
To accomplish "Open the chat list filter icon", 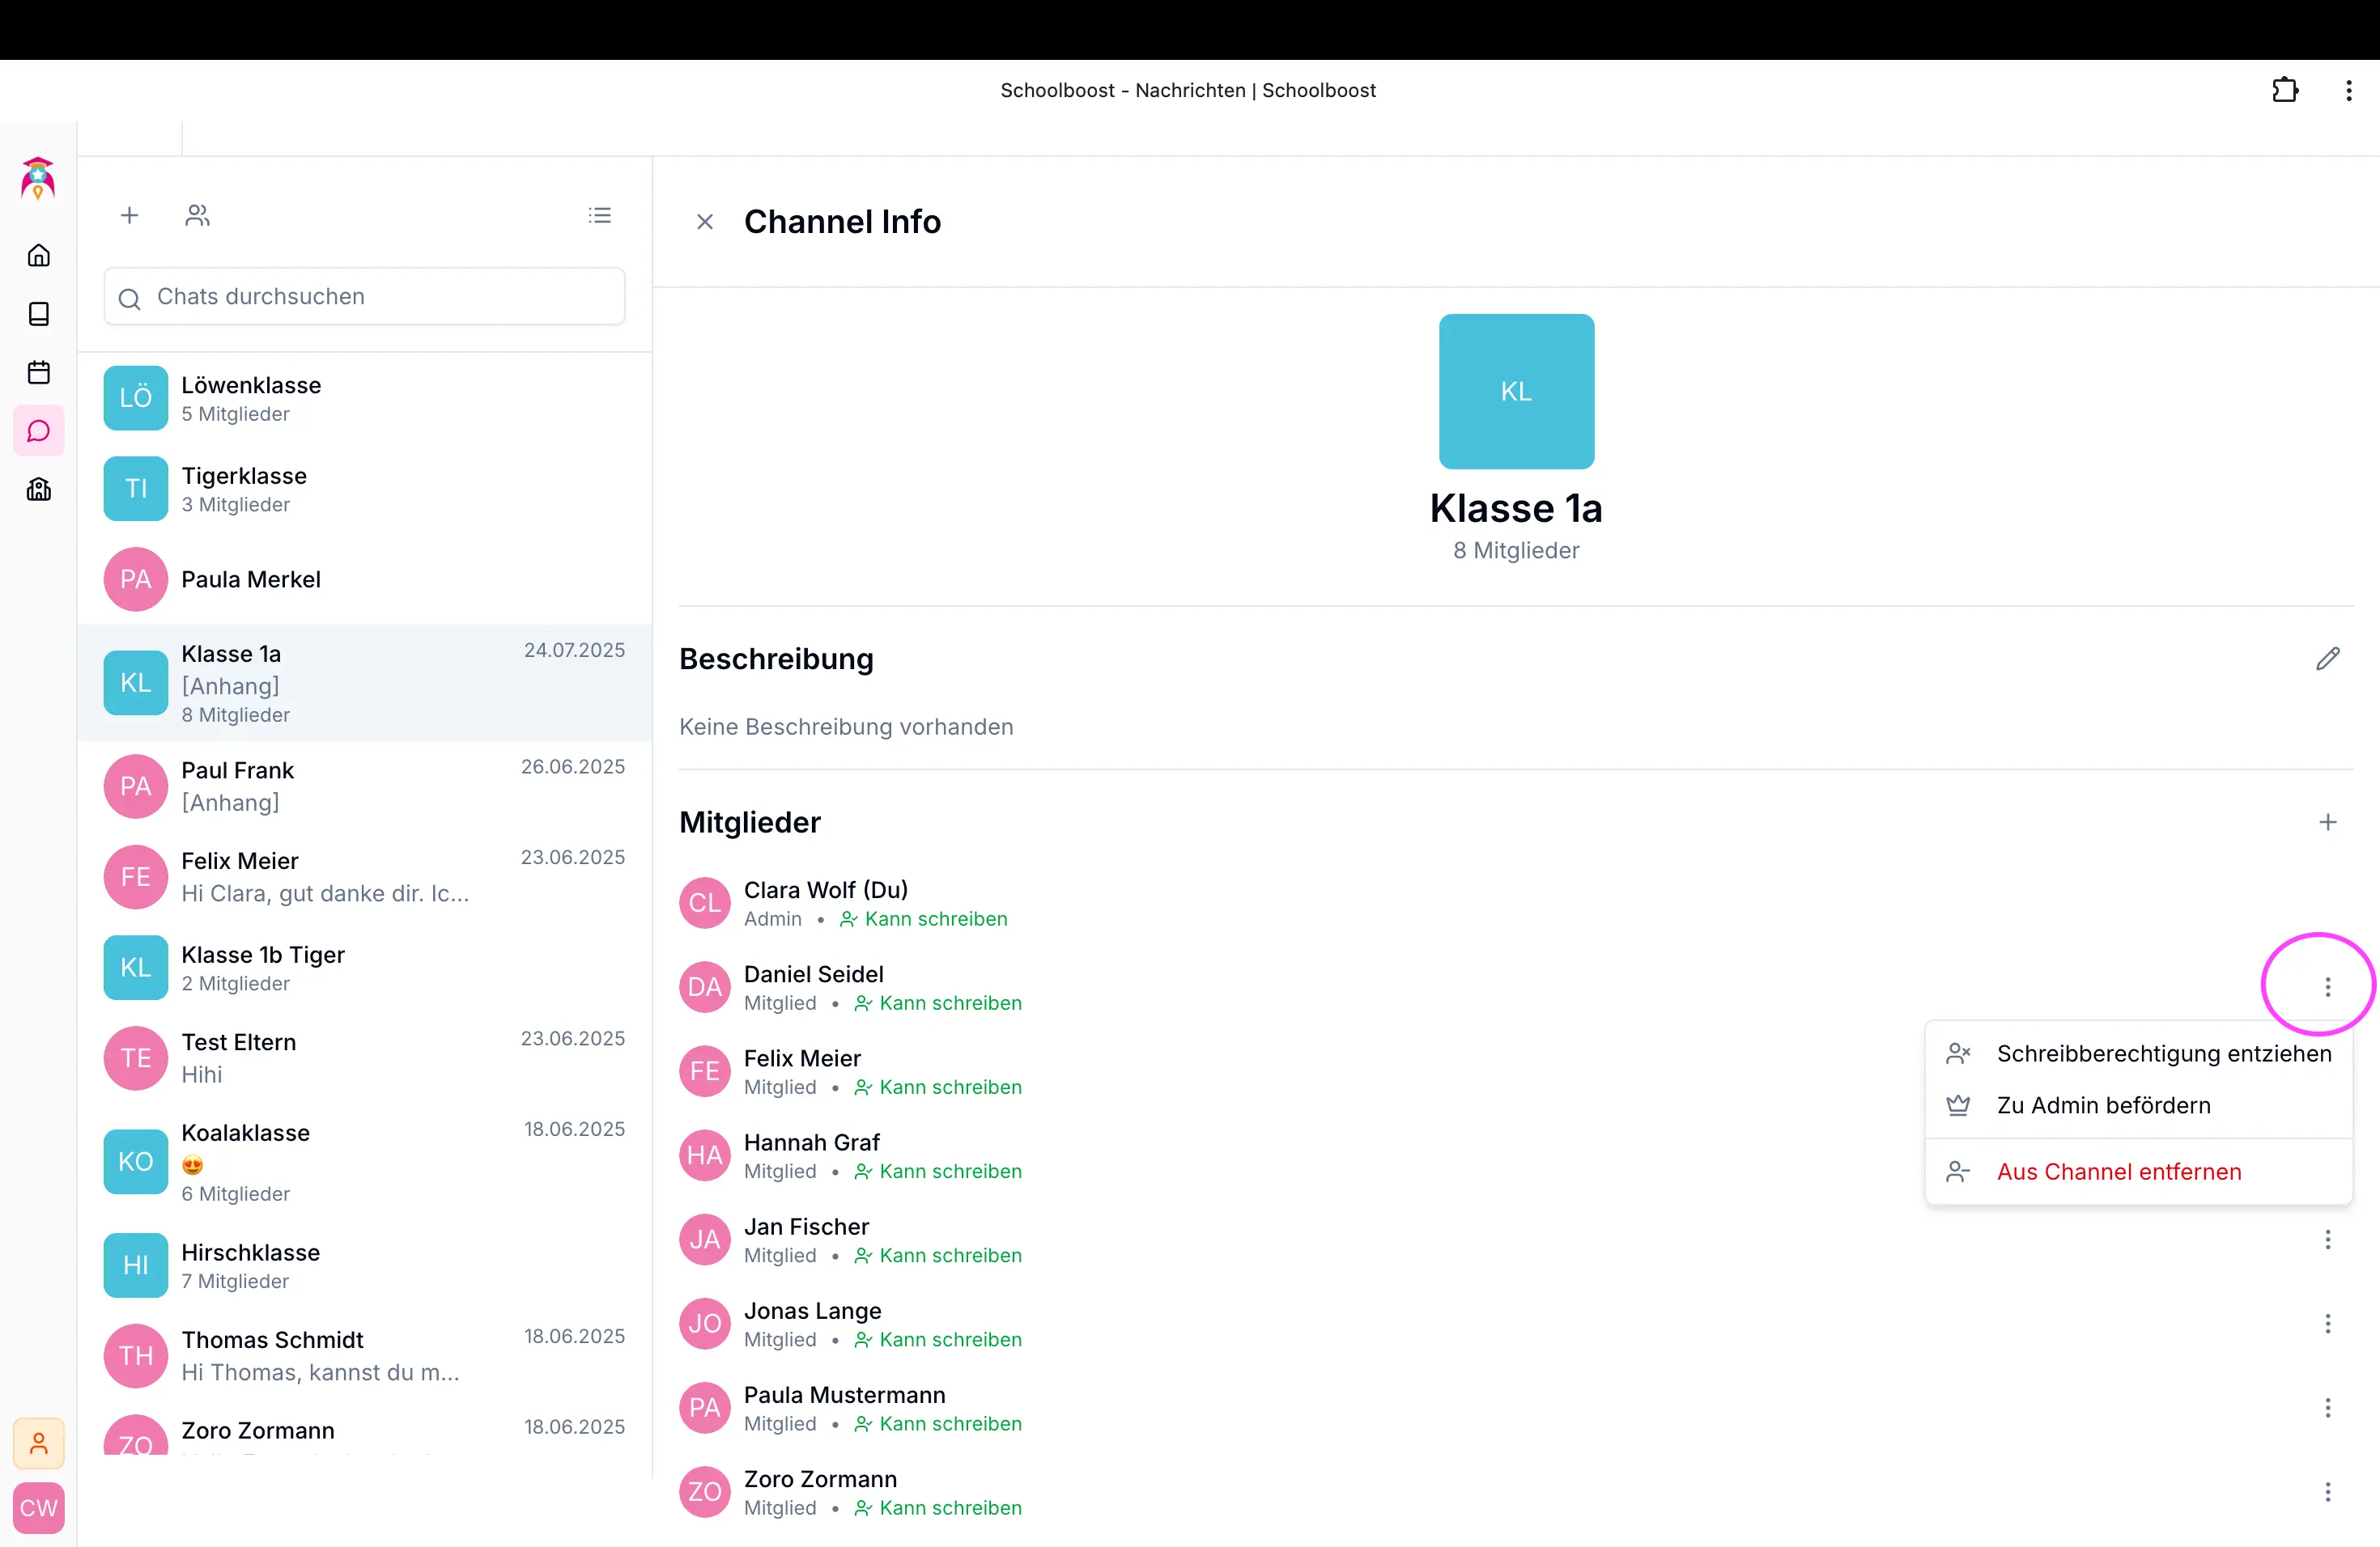I will click(x=599, y=216).
